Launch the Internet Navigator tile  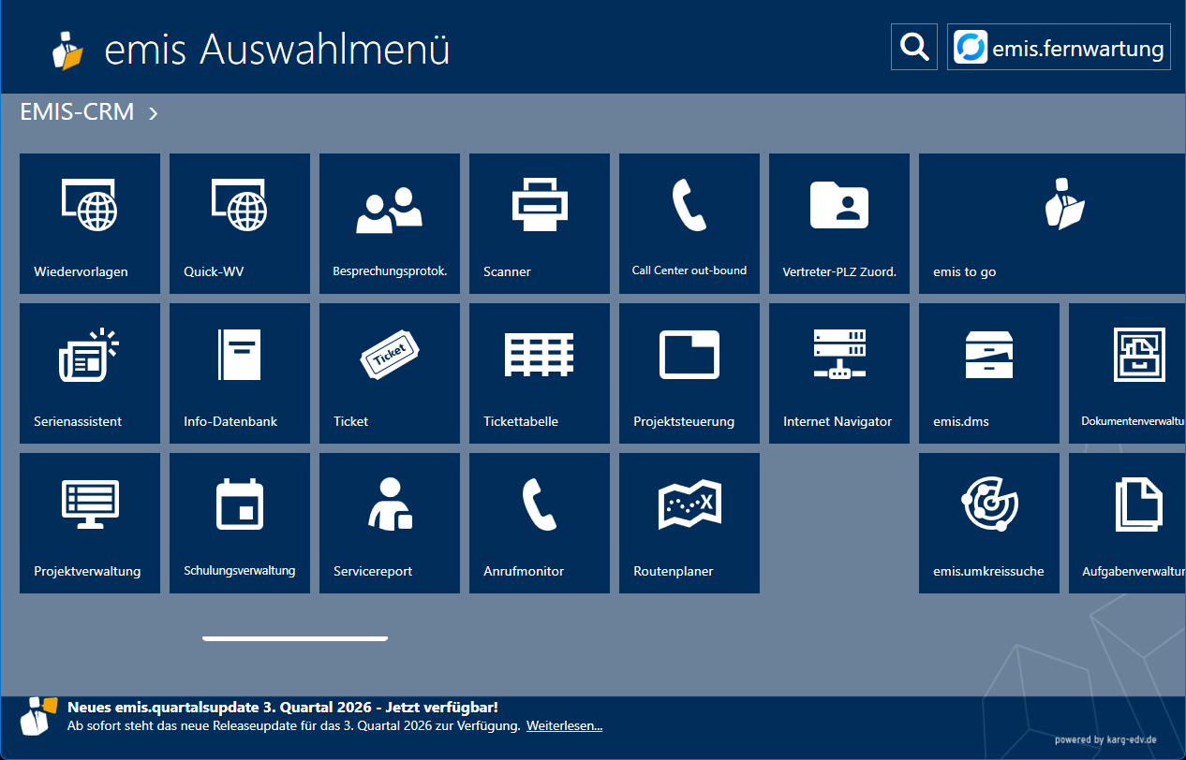click(x=839, y=373)
